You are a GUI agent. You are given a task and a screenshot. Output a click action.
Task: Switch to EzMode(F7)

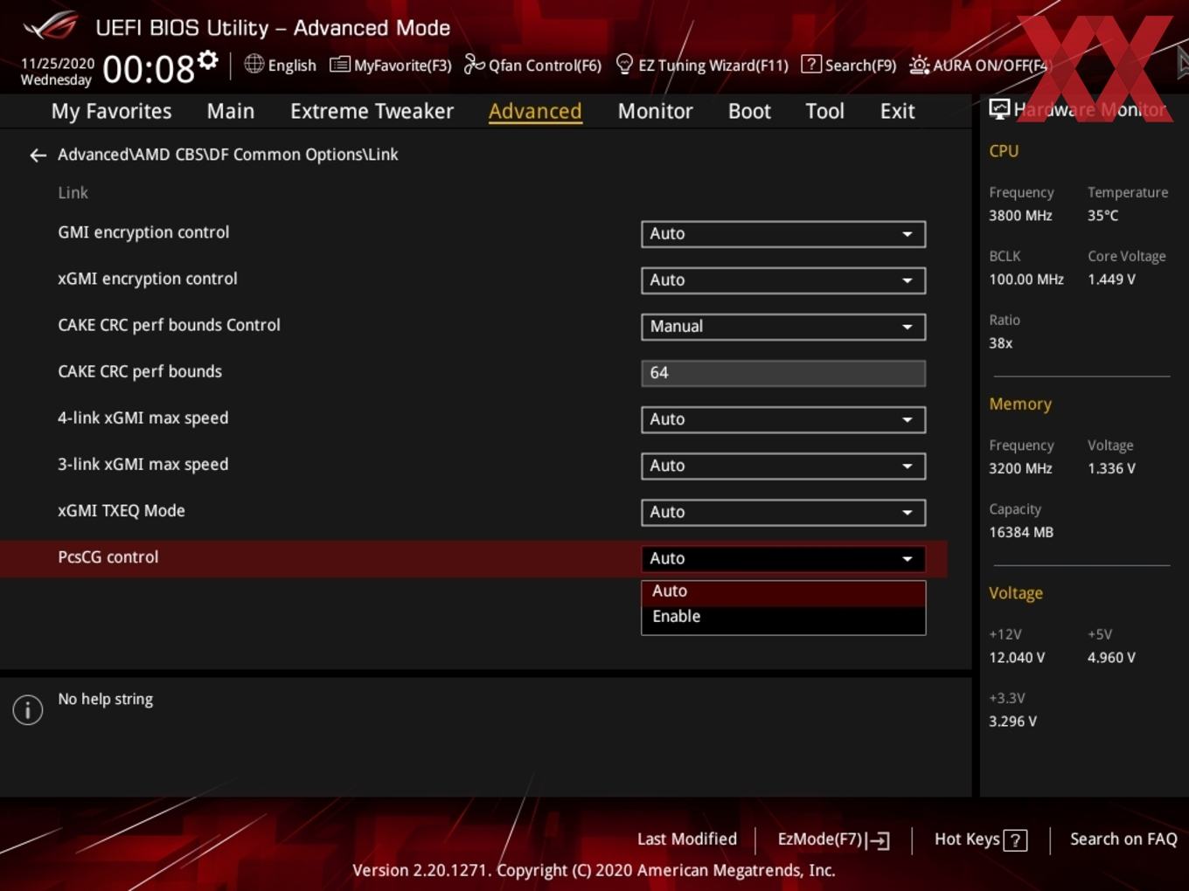(x=833, y=839)
